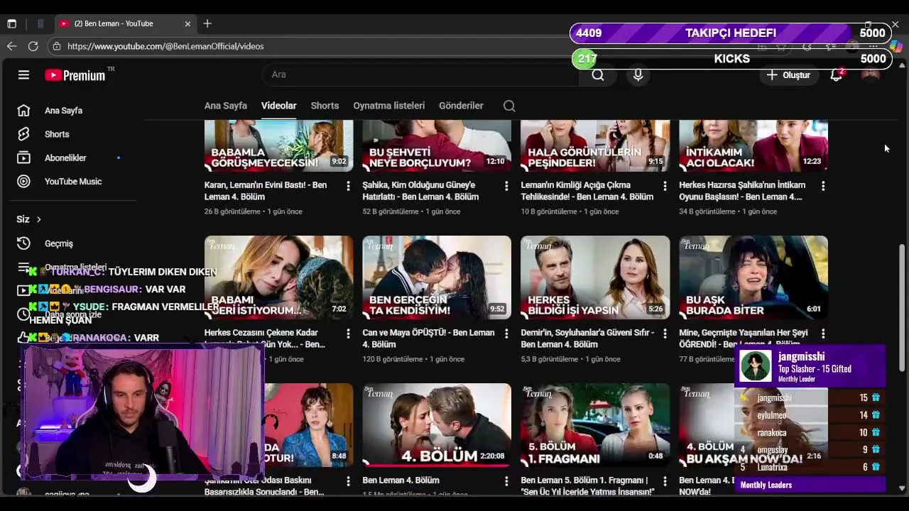Switch to the channel Ana Sayfa tab
Screen dimensions: 909x511
[225, 106]
